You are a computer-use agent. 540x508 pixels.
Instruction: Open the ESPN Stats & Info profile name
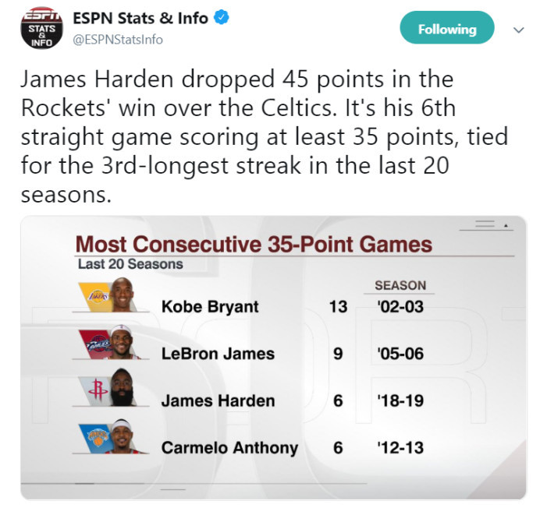click(x=140, y=18)
